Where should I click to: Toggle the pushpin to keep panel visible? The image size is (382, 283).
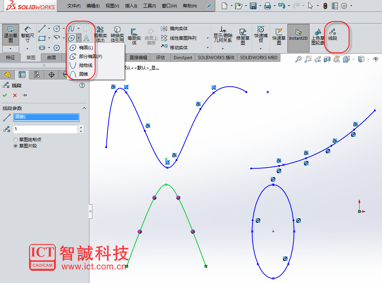click(24, 95)
